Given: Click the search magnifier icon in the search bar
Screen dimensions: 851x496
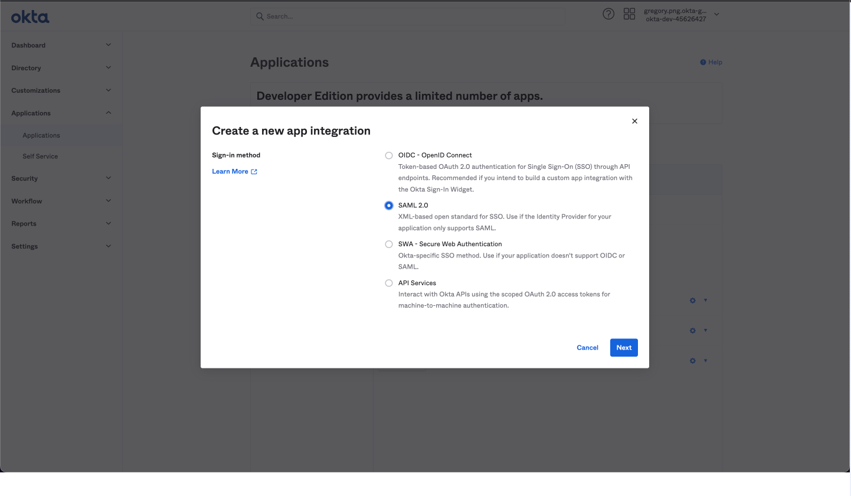Looking at the screenshot, I should (x=260, y=16).
